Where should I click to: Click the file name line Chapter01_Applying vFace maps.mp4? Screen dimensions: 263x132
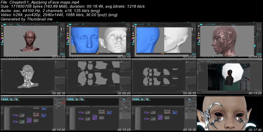[x=40, y=2]
